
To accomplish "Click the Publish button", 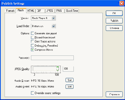I will [114, 21].
